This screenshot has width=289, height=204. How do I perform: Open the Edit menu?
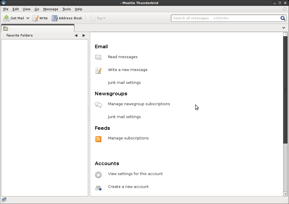click(16, 9)
